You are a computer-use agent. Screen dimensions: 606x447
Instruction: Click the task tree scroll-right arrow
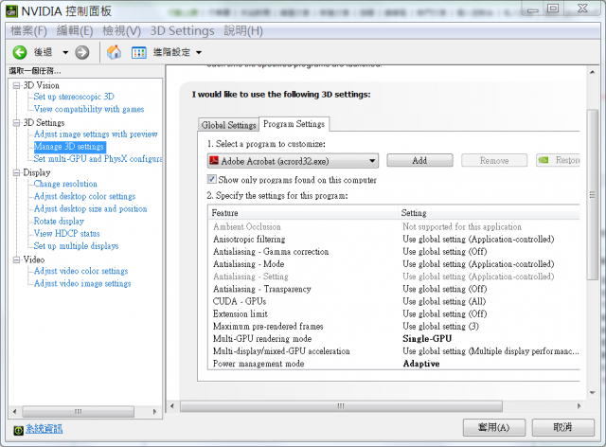[154, 411]
